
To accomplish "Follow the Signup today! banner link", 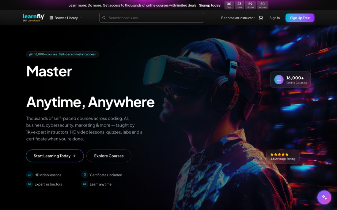I will tap(210, 6).
